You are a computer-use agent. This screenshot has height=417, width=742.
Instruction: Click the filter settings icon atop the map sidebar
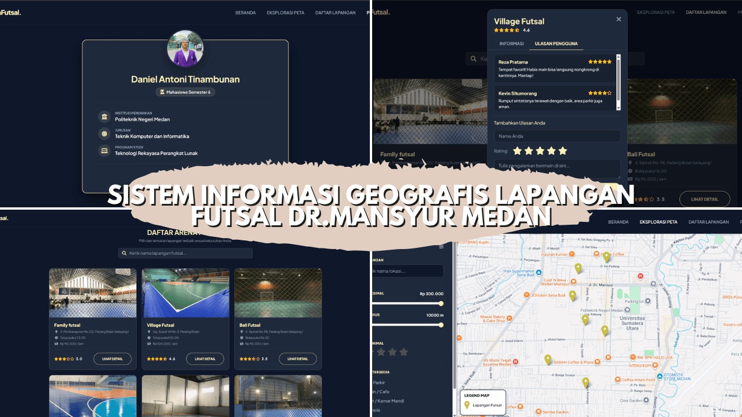coord(441,247)
